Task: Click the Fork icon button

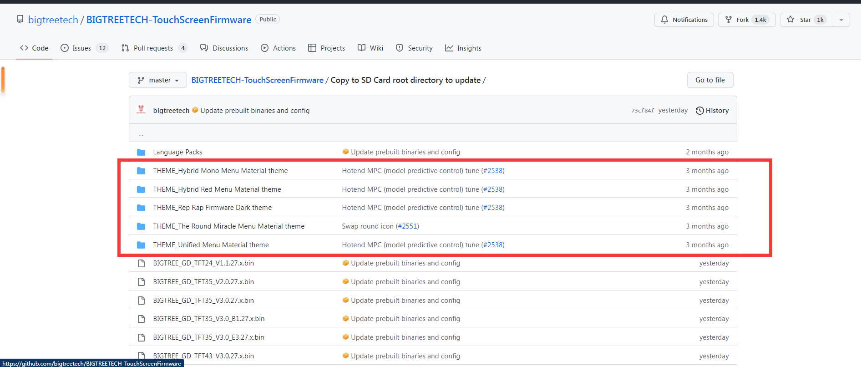Action: click(729, 20)
